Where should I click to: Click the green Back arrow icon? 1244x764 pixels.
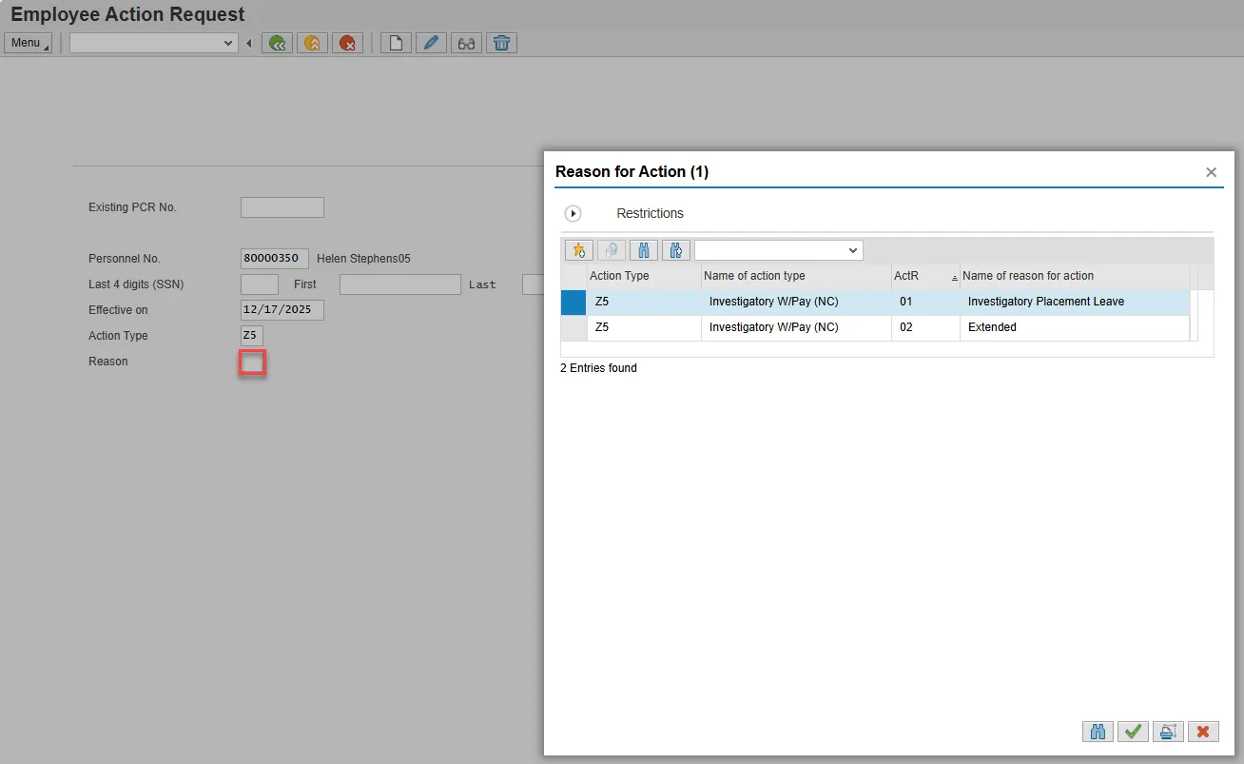coord(277,43)
